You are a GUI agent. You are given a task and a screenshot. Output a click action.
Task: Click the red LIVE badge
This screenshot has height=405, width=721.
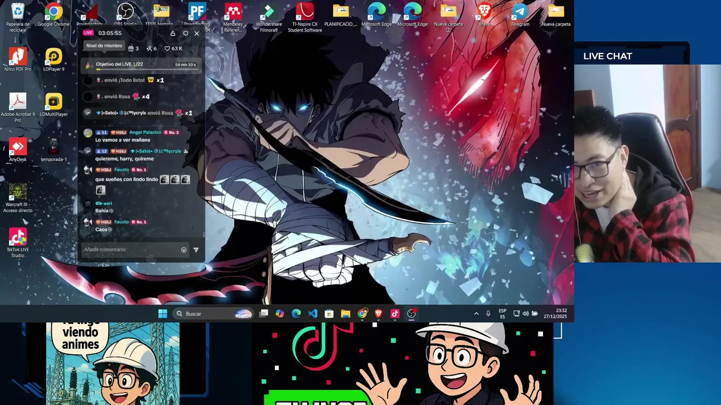coord(88,33)
